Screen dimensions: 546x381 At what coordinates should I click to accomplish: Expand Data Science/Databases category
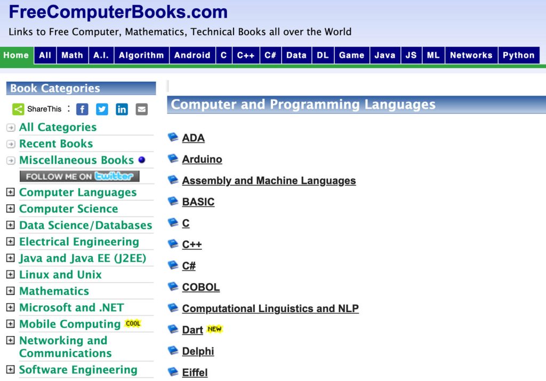click(x=11, y=225)
